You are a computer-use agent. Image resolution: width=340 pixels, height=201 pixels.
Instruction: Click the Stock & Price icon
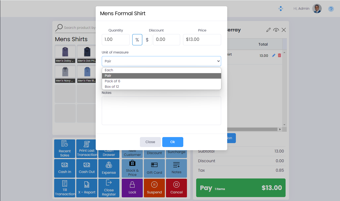tap(132, 168)
